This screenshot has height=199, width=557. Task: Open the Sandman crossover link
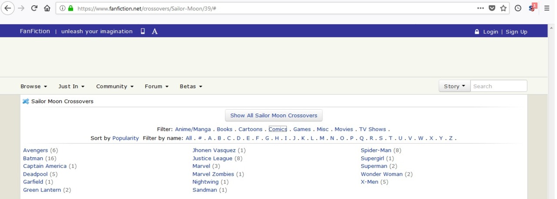(205, 190)
